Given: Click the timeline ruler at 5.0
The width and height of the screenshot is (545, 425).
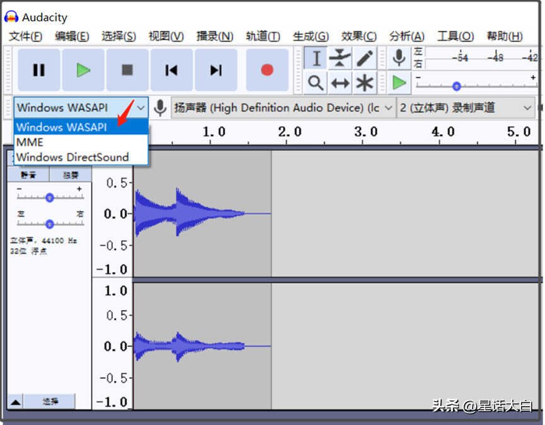Looking at the screenshot, I should [519, 132].
